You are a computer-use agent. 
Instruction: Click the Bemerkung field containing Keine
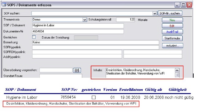95,42
